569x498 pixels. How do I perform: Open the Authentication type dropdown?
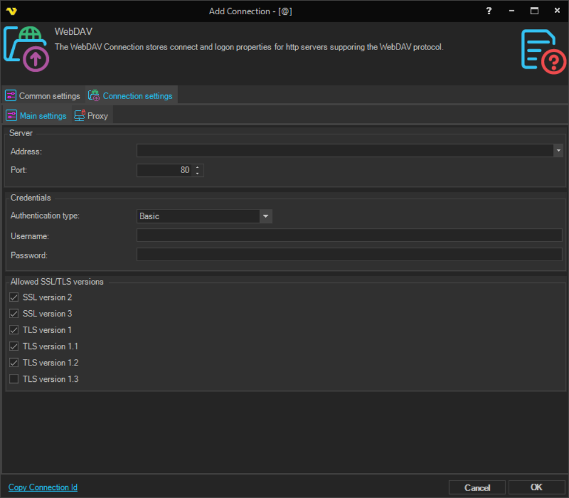click(x=265, y=216)
